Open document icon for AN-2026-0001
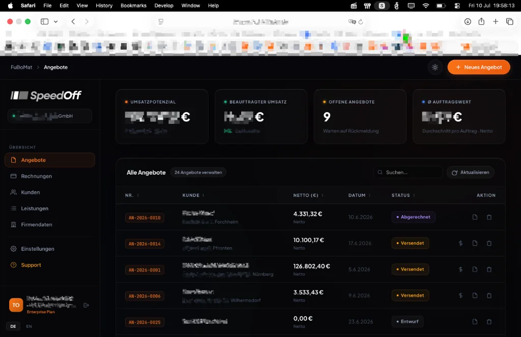Screen dimensions: 521x337 [x=475, y=269]
